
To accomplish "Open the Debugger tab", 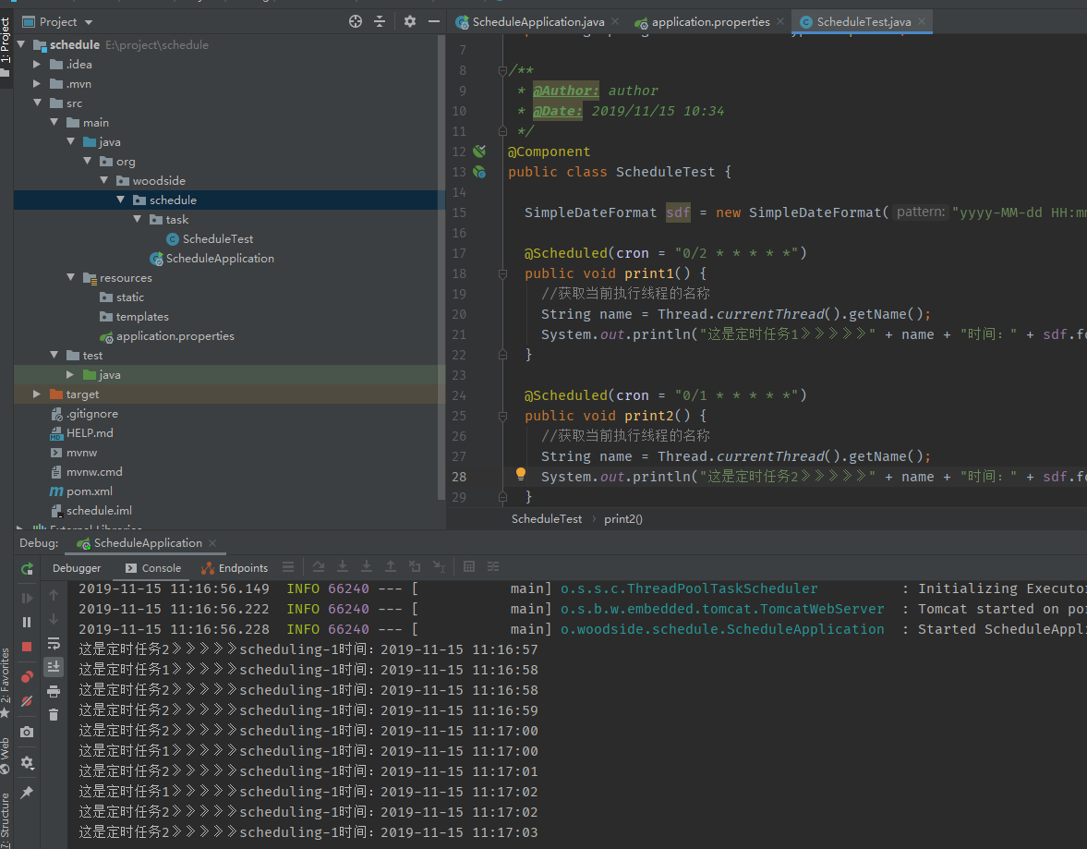I will coord(77,568).
